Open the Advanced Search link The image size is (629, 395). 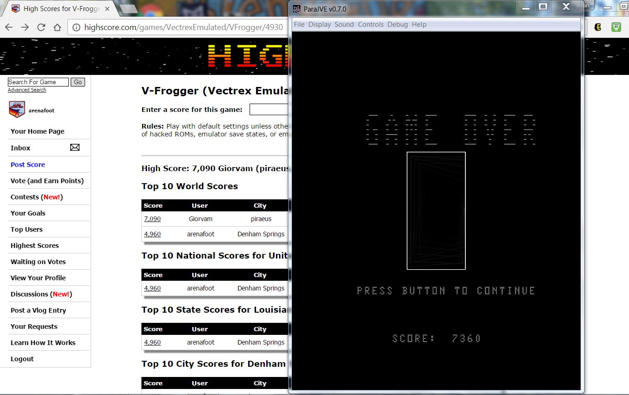click(27, 90)
